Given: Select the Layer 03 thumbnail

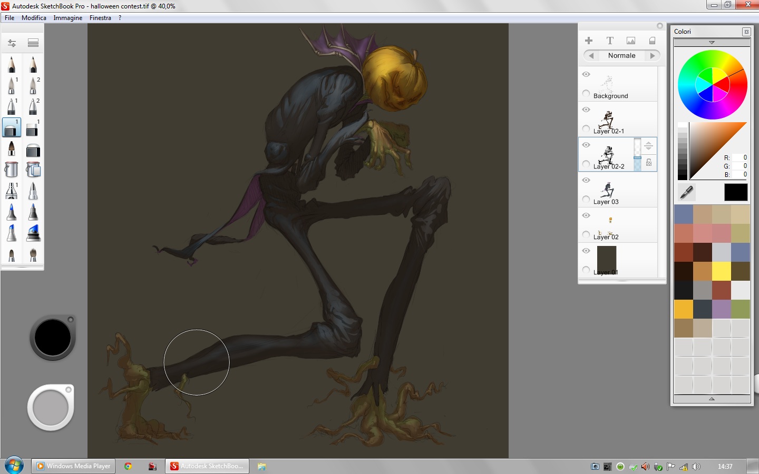Looking at the screenshot, I should (607, 190).
